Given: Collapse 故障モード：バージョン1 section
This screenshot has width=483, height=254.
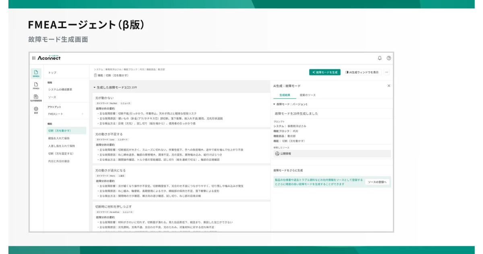Looking at the screenshot, I should 275,104.
